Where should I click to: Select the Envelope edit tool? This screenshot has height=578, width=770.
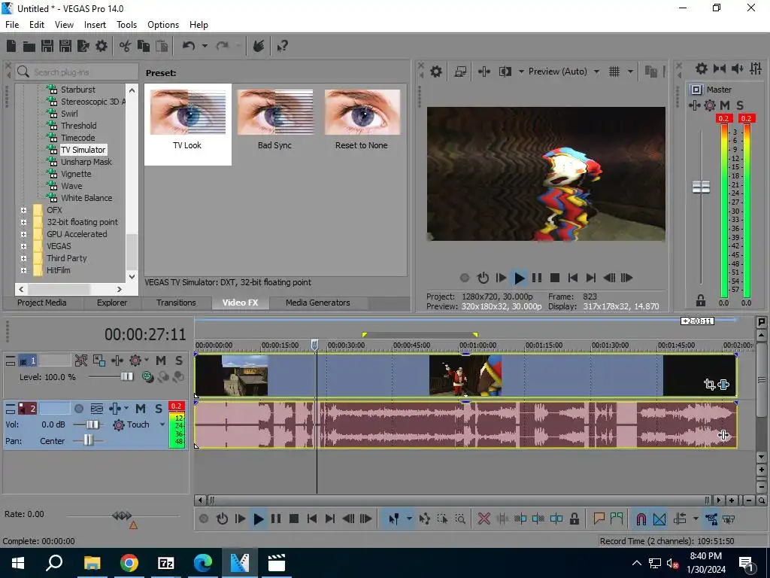coord(424,519)
